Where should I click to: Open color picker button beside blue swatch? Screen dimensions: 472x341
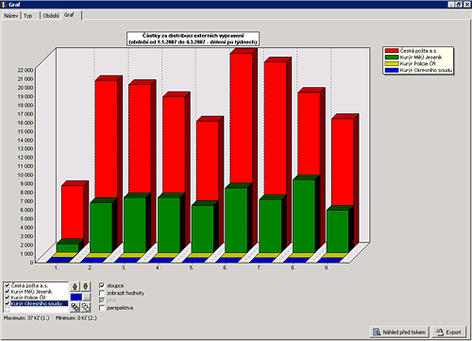(87, 297)
